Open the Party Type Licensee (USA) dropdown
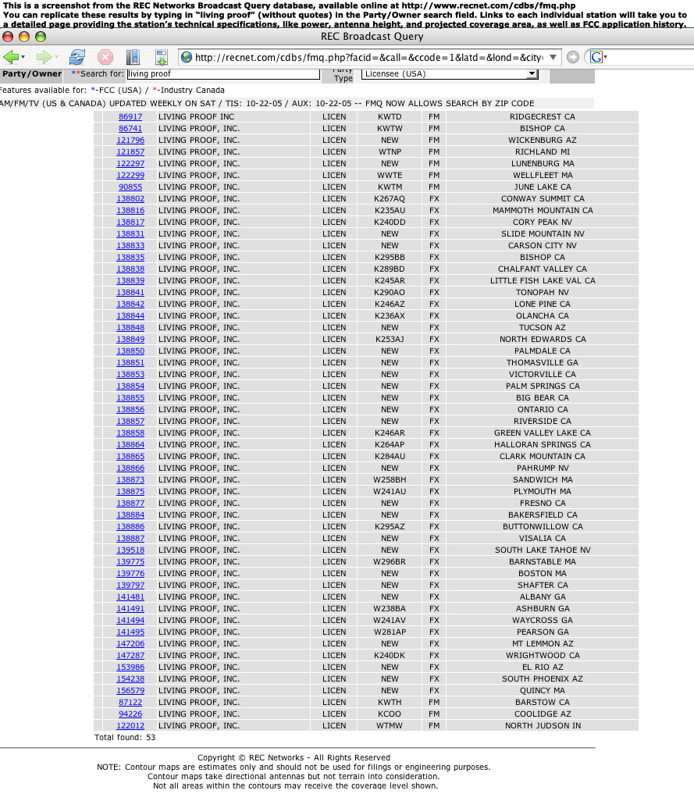The width and height of the screenshot is (694, 794). pos(450,74)
